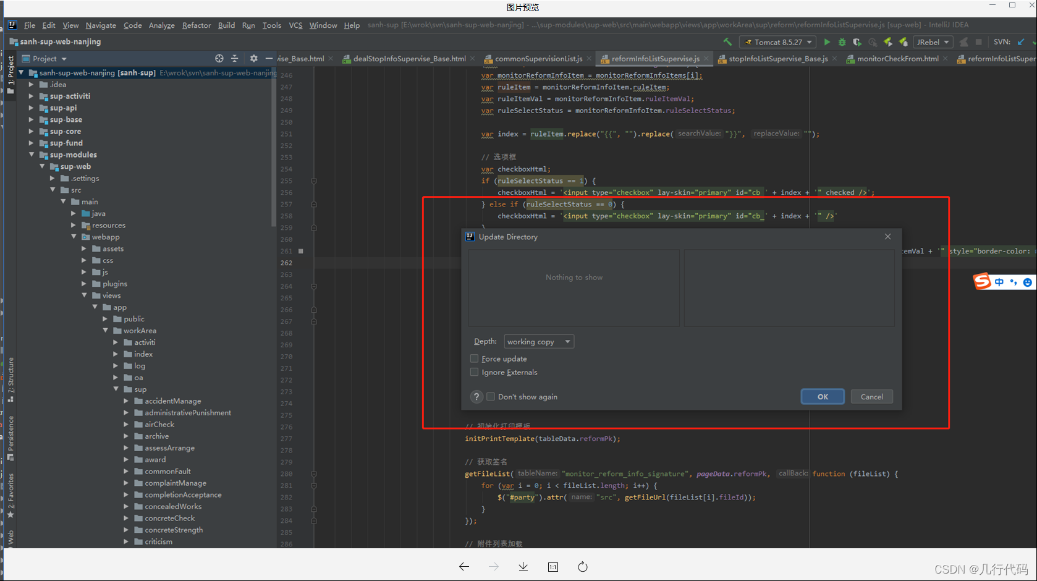The height and width of the screenshot is (581, 1037).
Task: Rotate the previewed image
Action: pos(583,567)
